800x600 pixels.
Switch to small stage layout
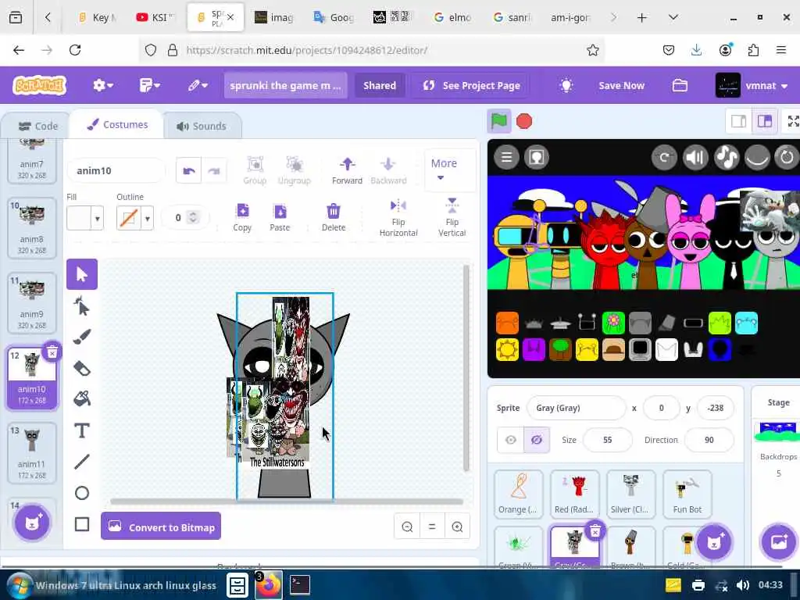tap(738, 121)
